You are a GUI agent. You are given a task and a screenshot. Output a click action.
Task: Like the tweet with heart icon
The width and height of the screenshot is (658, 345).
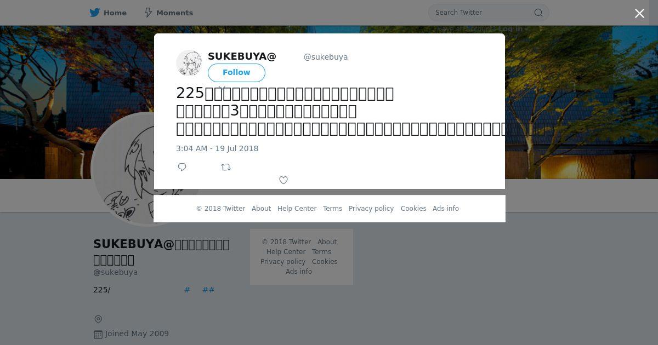tap(283, 180)
